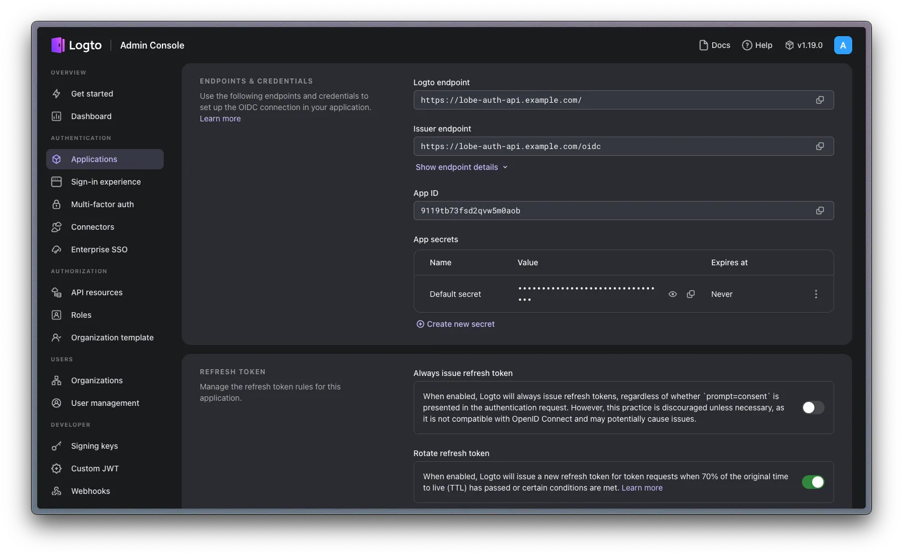Go to the Dashboard page
The width and height of the screenshot is (903, 556).
click(90, 116)
